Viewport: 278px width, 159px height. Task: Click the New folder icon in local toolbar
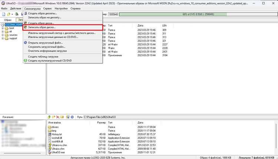(53, 117)
